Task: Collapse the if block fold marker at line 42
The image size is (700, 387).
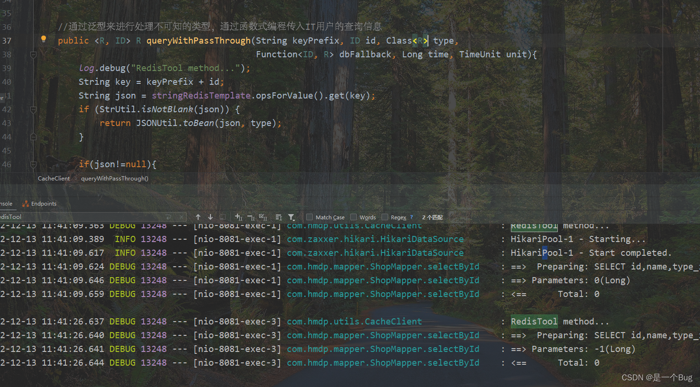Action: tap(33, 109)
